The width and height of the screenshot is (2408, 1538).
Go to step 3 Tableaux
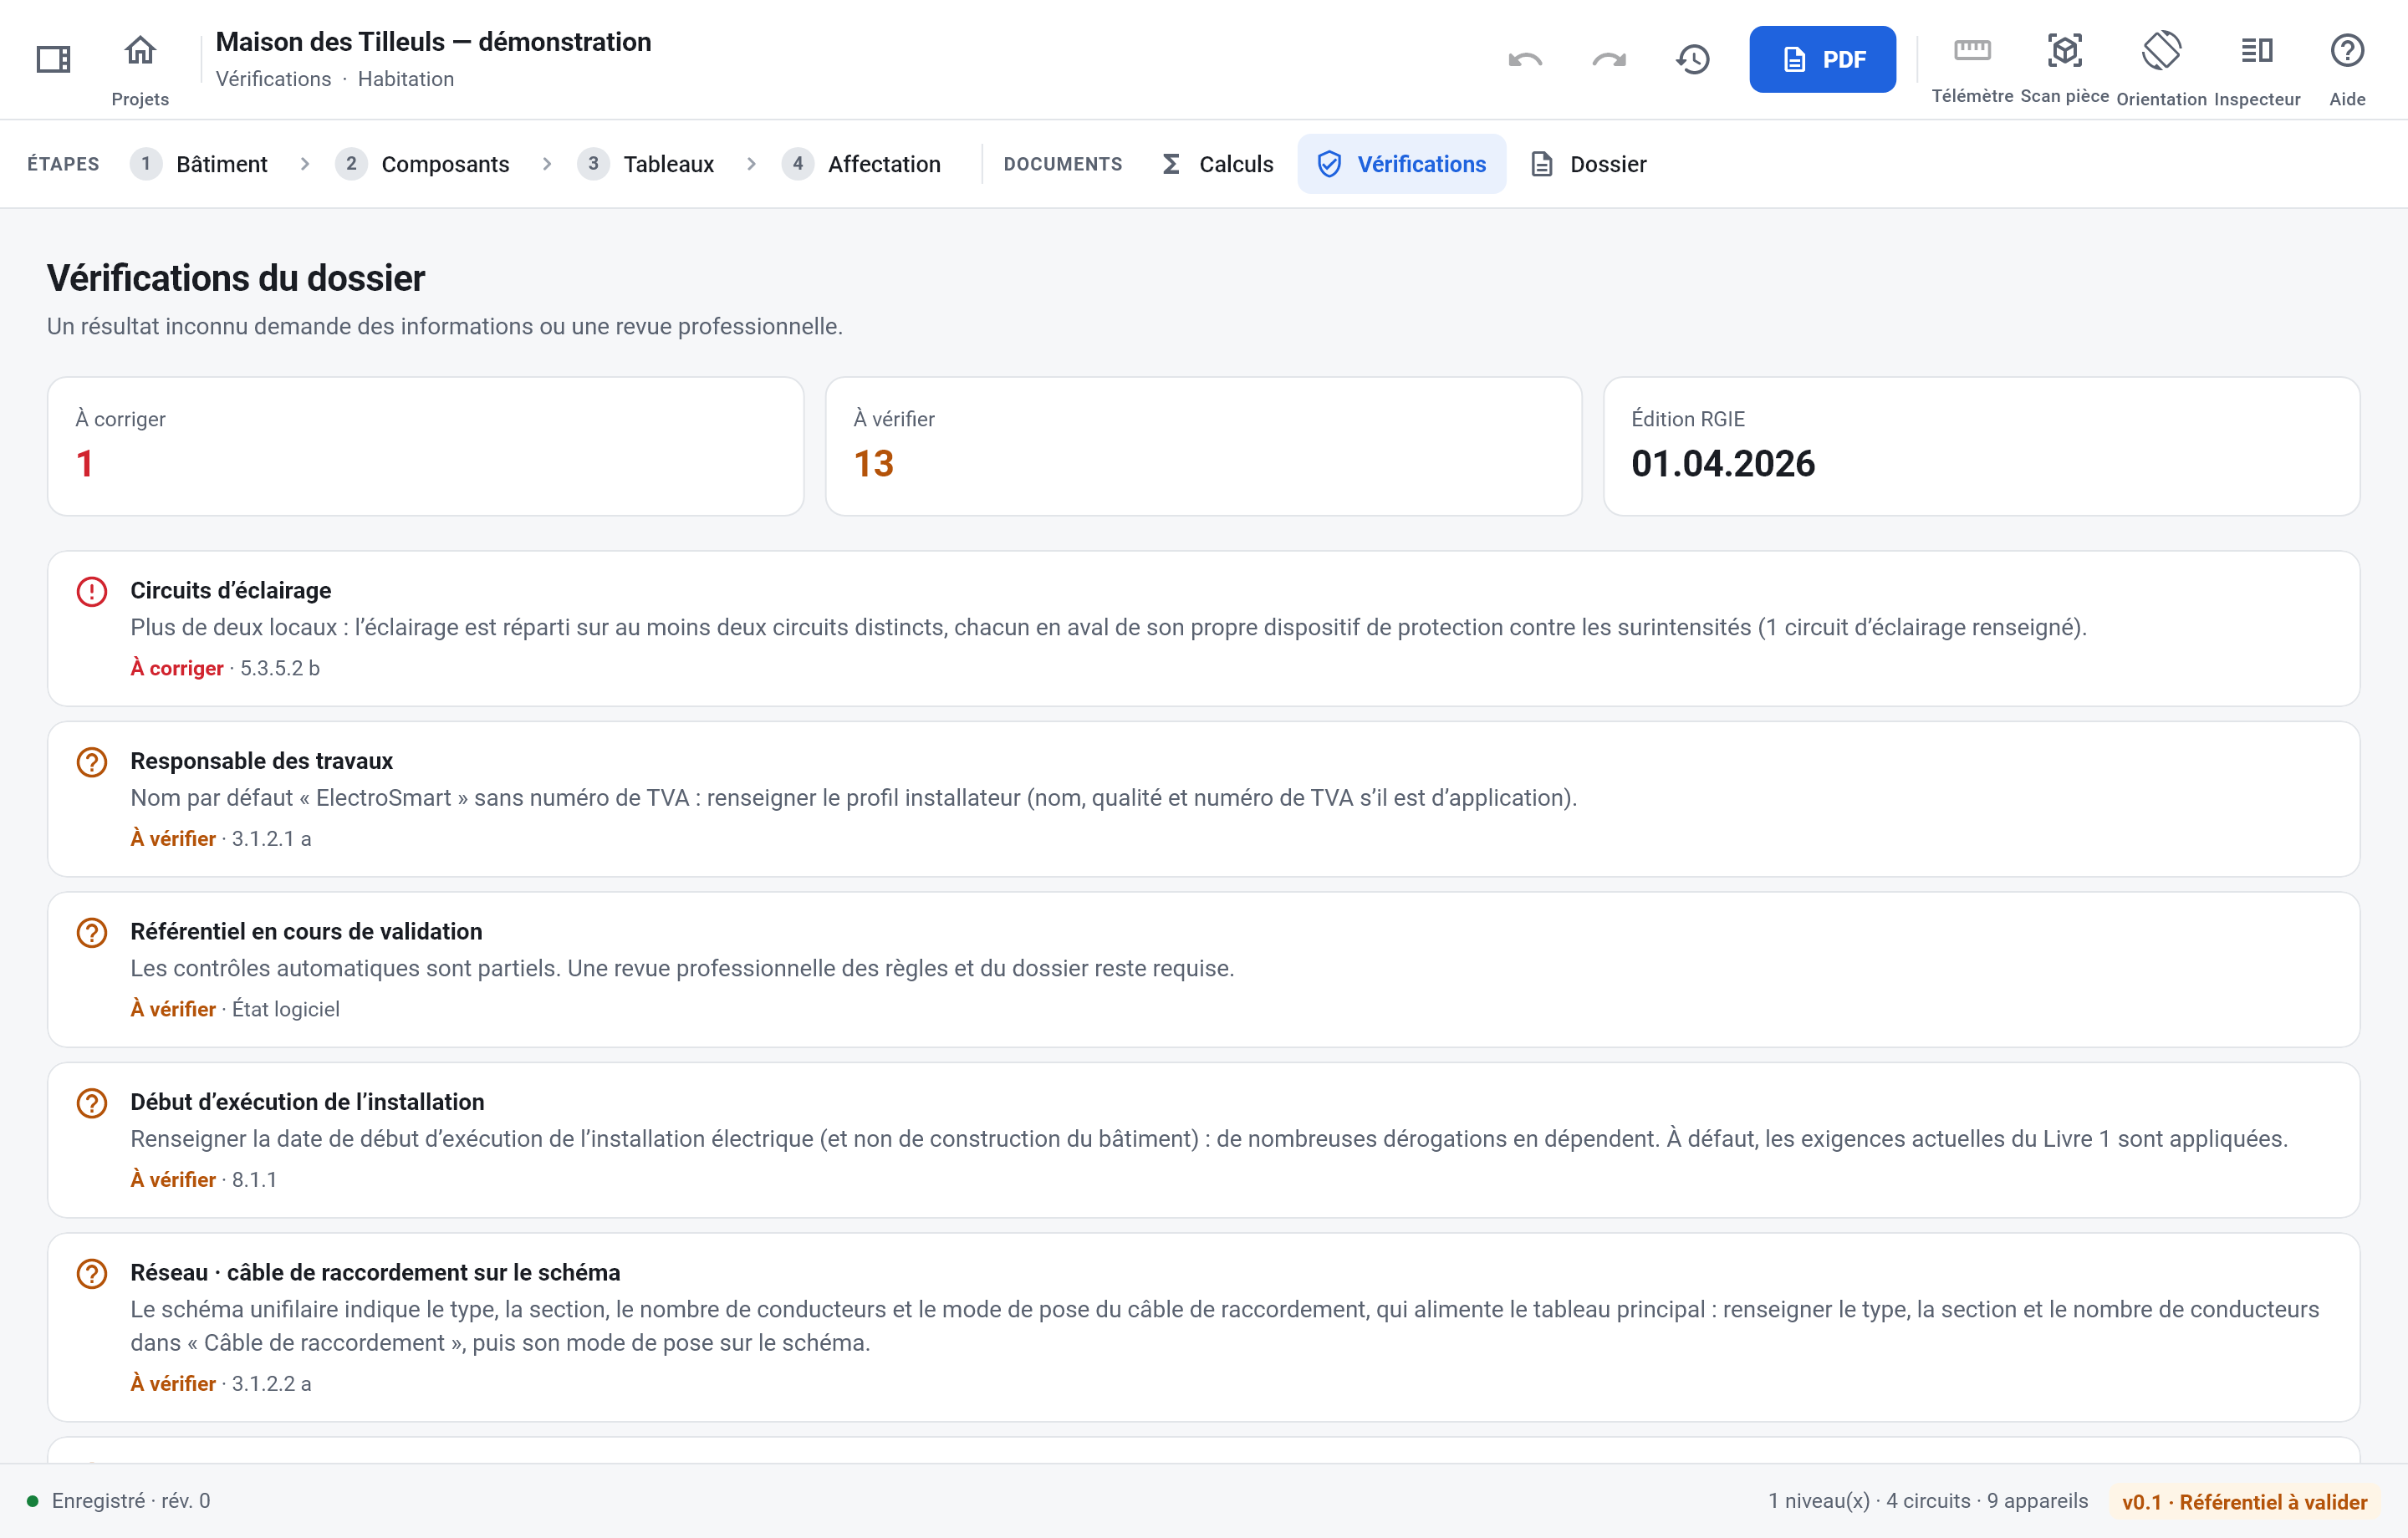pos(646,164)
